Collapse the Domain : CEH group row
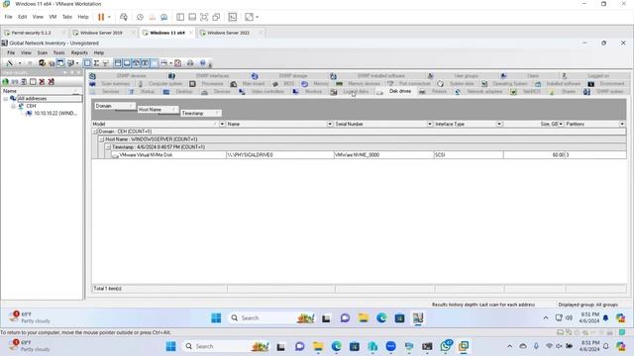Image resolution: width=634 pixels, height=356 pixels. [95, 132]
